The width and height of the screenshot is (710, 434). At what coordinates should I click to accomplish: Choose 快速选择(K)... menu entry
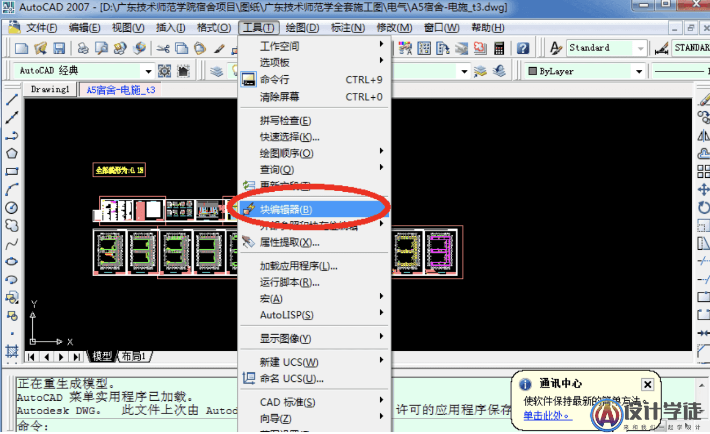314,137
